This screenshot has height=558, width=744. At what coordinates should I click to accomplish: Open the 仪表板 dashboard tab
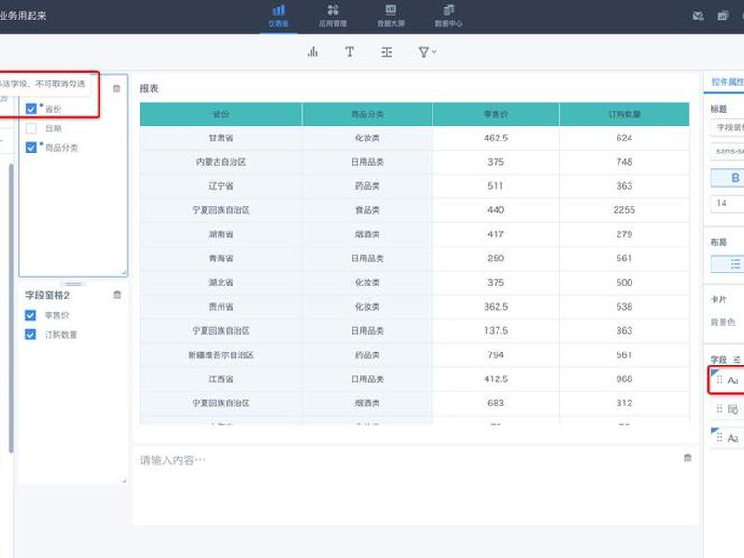278,16
